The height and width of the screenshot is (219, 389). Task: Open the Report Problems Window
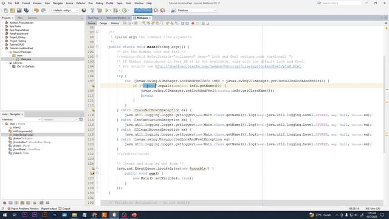coord(23,209)
